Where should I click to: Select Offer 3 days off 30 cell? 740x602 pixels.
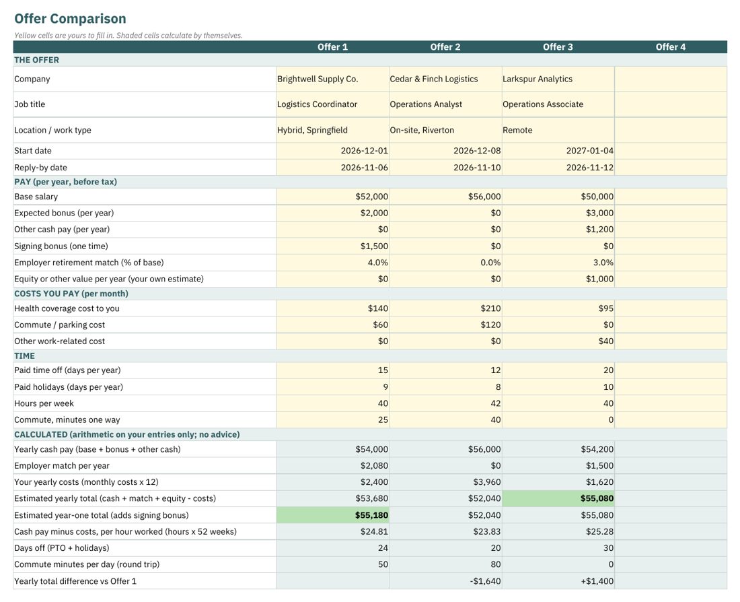pyautogui.click(x=558, y=548)
